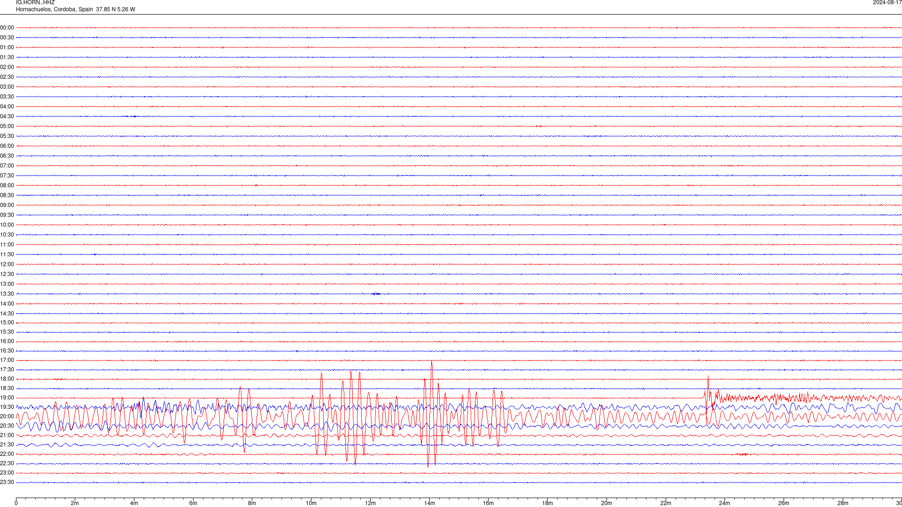The image size is (902, 507).
Task: Select the 19:00 trace time label
Action: tap(7, 398)
